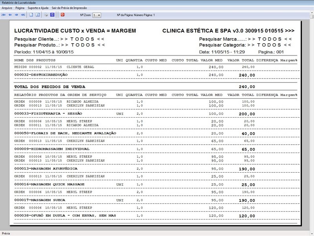Open Suporte e Ajuda menu
This screenshot has width=314, height=236.
click(x=38, y=8)
